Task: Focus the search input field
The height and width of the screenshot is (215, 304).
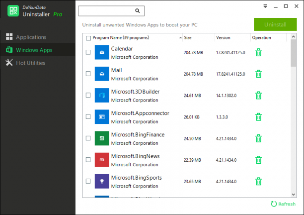Action: 111,11
